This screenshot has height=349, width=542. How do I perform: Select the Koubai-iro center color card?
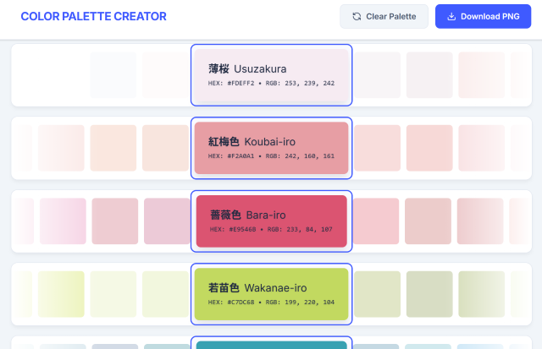pos(271,148)
